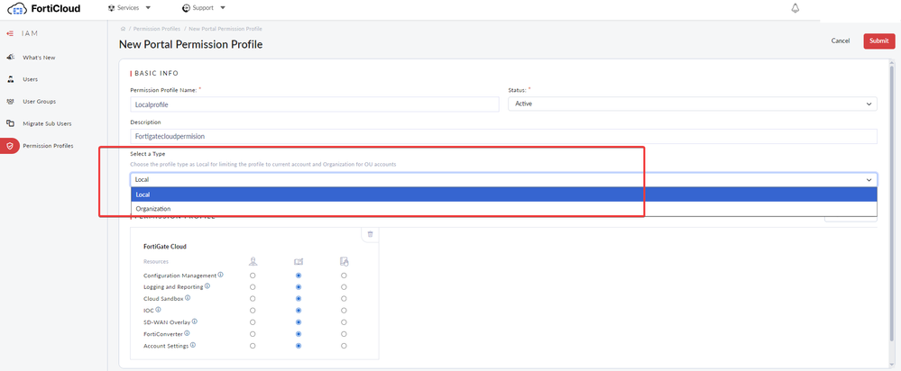Viewport: 901px width, 371px height.
Task: Choose Organization from the type list
Action: click(153, 209)
